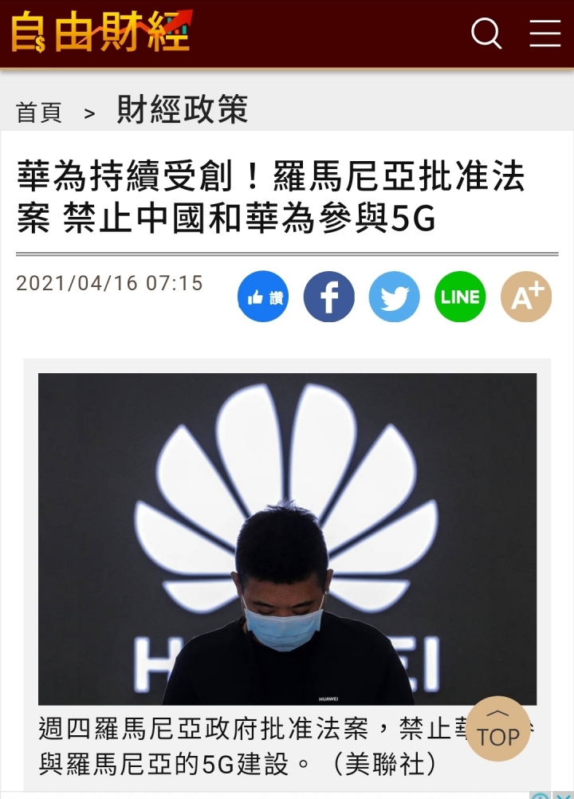574x799 pixels.
Task: Click the 自由財經 site logo
Action: [x=102, y=32]
